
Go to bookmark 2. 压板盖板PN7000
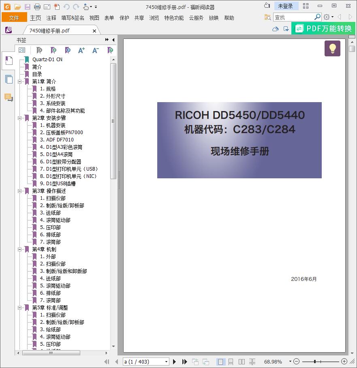(62, 133)
